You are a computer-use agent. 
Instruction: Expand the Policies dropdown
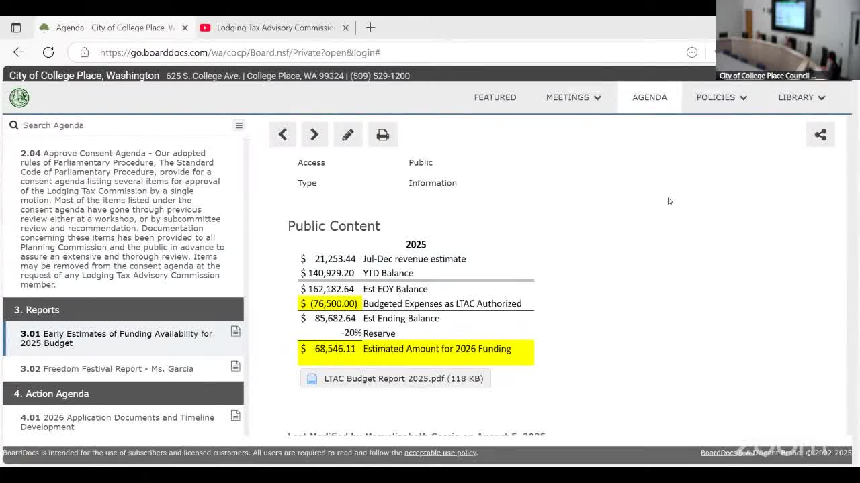point(721,97)
